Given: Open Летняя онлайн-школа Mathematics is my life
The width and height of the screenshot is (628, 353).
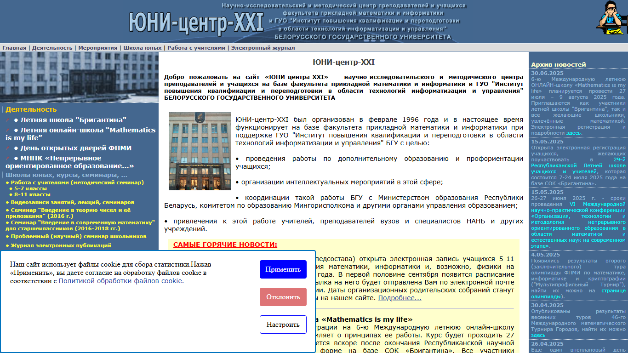Looking at the screenshot, I should tap(80, 134).
